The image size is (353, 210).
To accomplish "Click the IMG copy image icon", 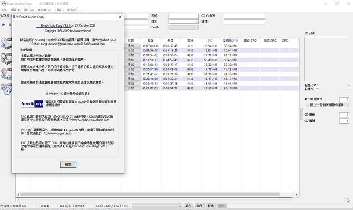I will point(6,74).
